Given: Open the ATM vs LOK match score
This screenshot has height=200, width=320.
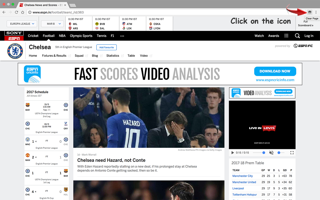Looking at the screenshot, I should point(133,24).
